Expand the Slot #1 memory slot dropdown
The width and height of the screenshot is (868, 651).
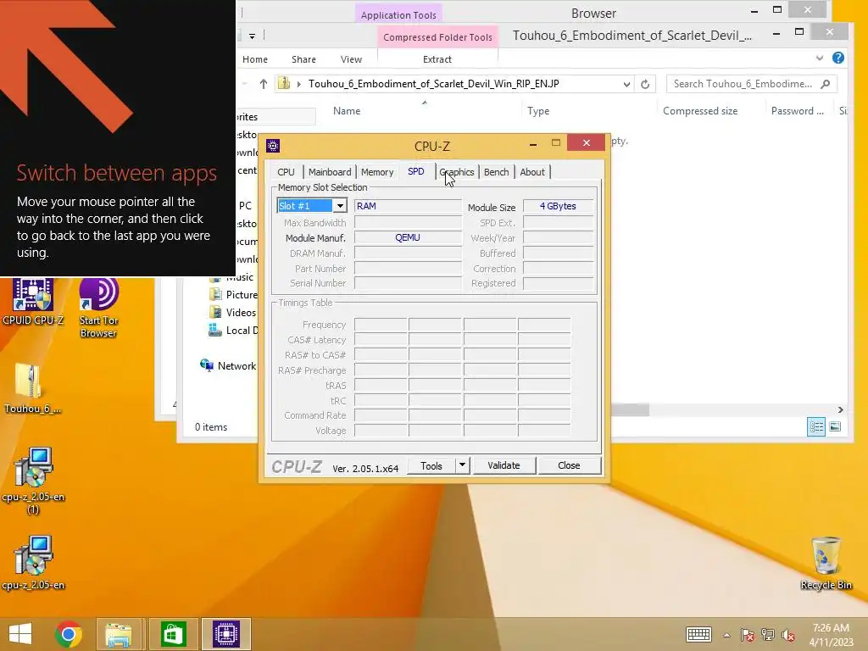coord(340,206)
